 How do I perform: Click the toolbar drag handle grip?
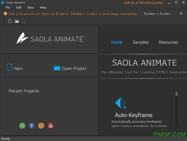(4, 21)
